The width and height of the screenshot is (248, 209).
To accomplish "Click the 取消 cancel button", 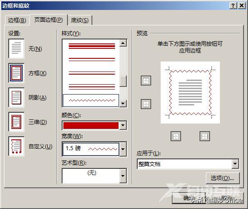I will (227, 198).
